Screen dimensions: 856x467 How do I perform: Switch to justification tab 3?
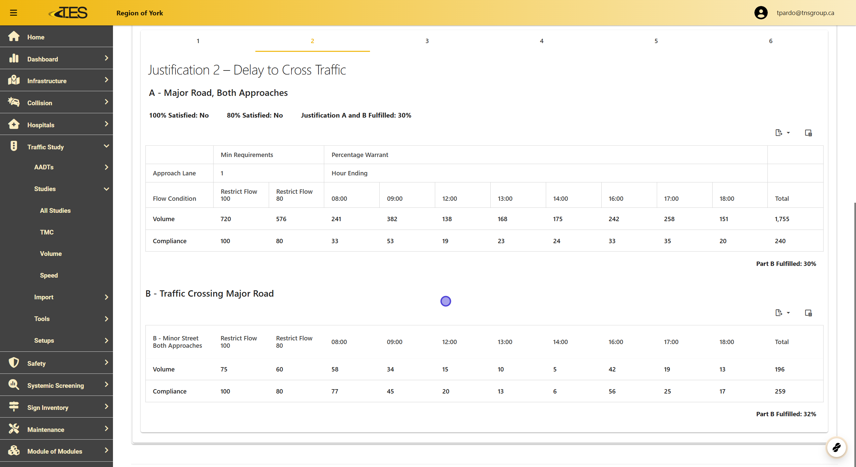click(x=427, y=41)
